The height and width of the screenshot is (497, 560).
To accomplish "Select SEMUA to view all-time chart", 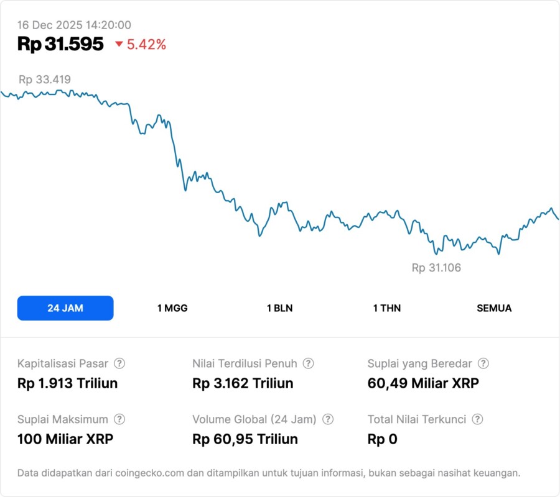I will pyautogui.click(x=494, y=308).
